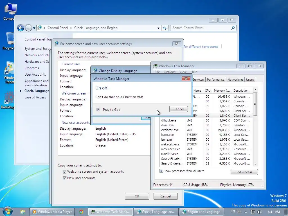Click the refresh button beside the address bar
This screenshot has height=216, width=288.
(165, 28)
